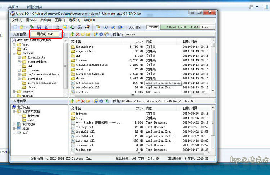Open the dropdown arrow next to the Open icon
The height and width of the screenshot is (175, 270).
tap(26, 27)
